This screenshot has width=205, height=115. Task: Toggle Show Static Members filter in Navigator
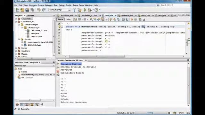click(x=27, y=104)
